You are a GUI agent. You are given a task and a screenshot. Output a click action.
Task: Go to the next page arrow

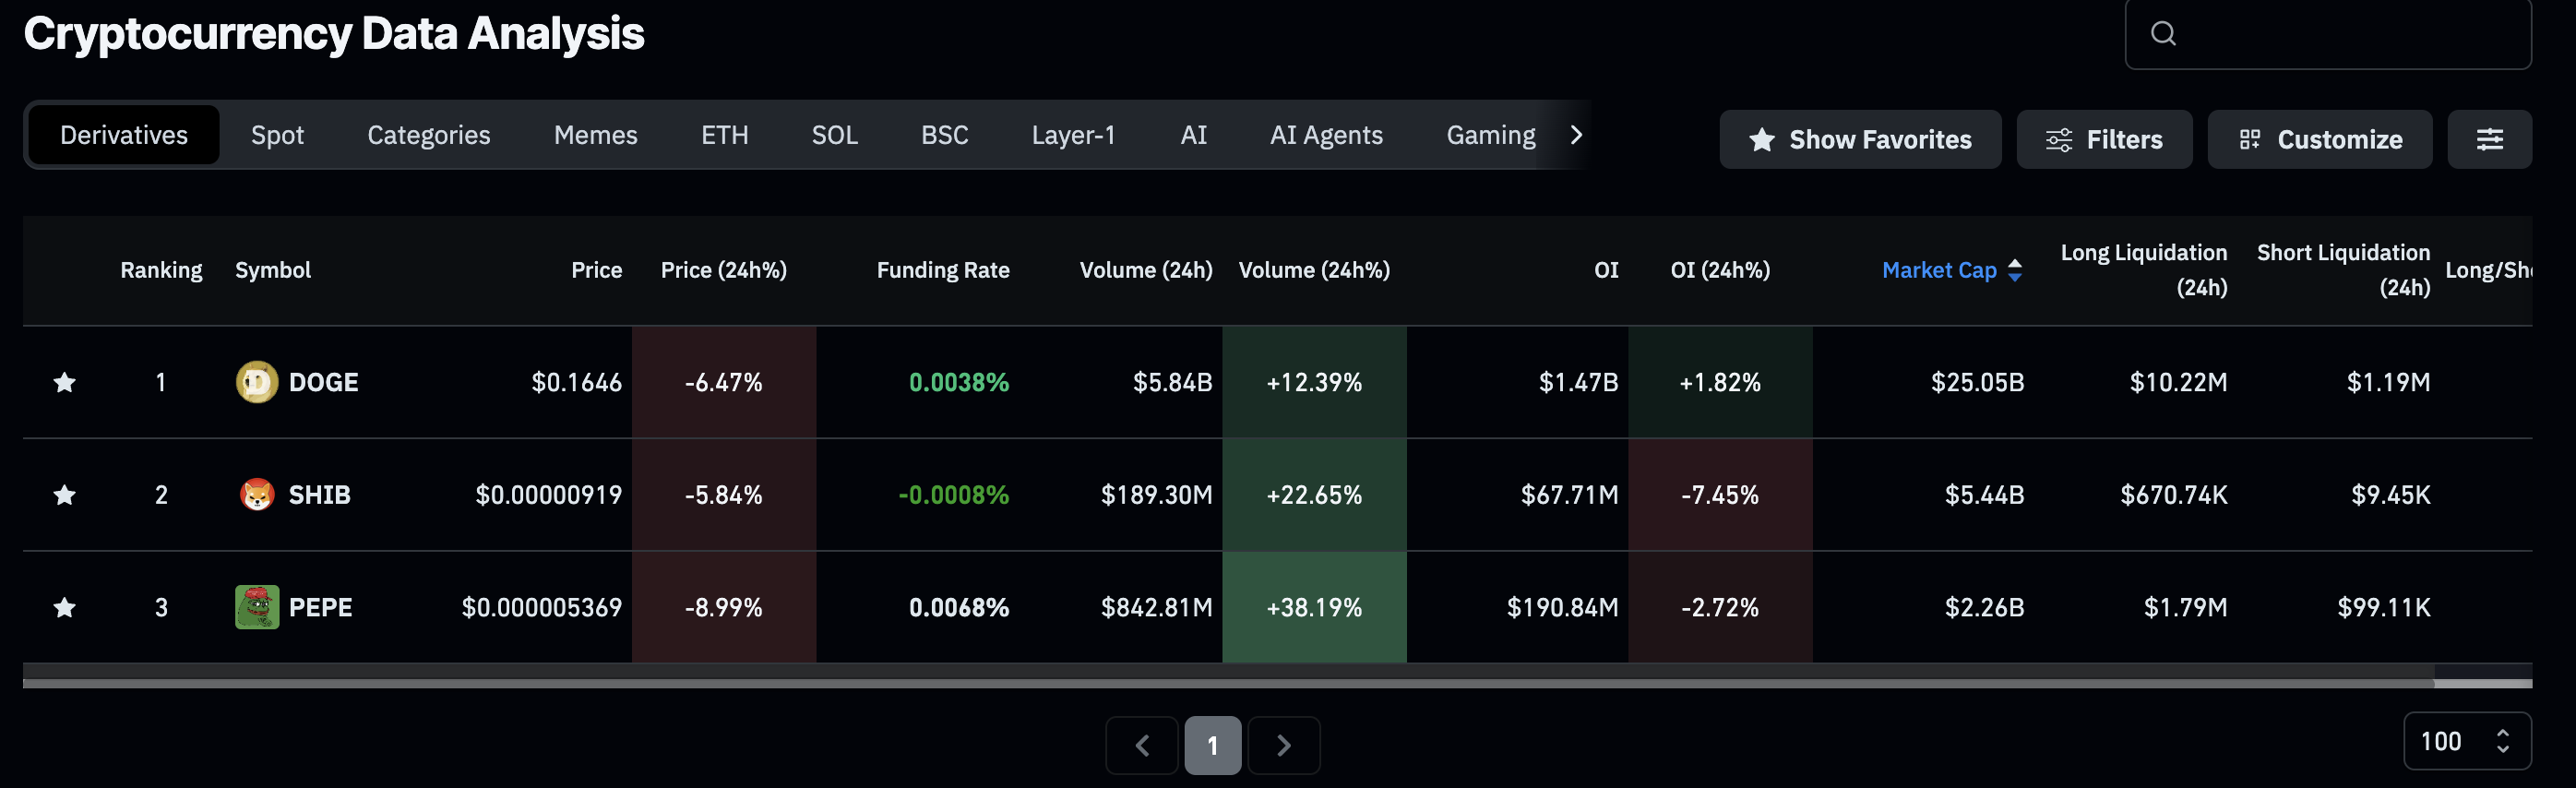tap(1284, 745)
